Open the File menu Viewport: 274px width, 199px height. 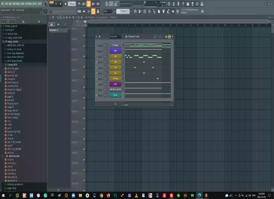[2, 4]
